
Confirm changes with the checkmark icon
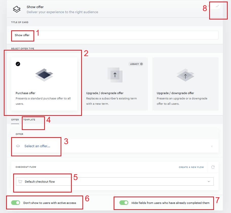[x=217, y=6]
